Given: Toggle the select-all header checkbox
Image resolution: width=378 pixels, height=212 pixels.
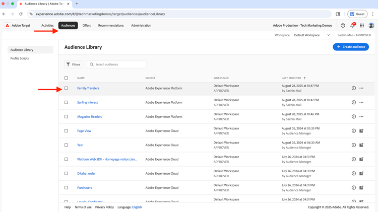Looking at the screenshot, I should pos(66,78).
